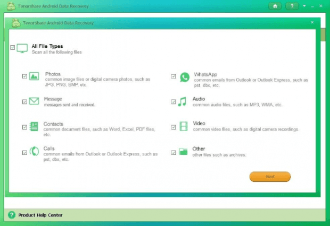Click the "Contacts" label text
This screenshot has height=226, width=330.
click(53, 124)
